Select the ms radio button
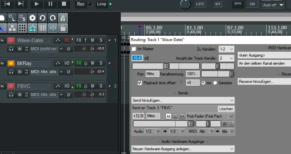The image size is (291, 154). coord(203,83)
